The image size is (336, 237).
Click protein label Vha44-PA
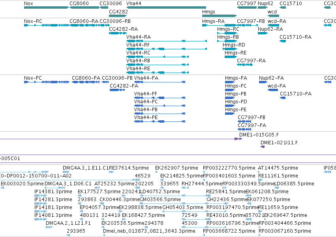tap(146, 78)
